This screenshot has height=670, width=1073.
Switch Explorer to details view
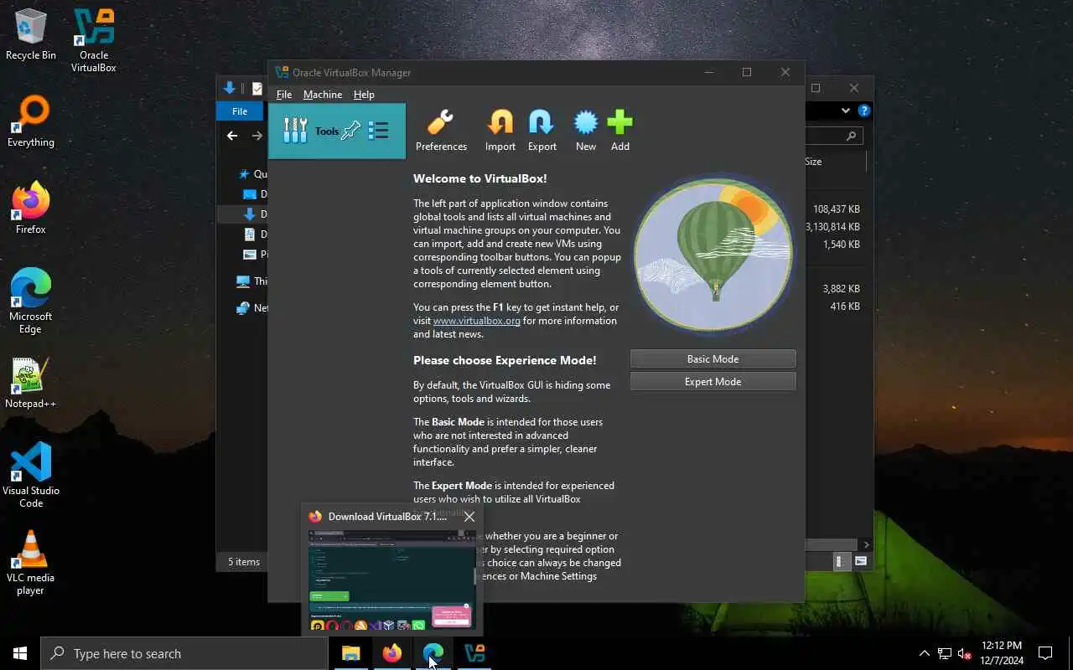point(840,561)
